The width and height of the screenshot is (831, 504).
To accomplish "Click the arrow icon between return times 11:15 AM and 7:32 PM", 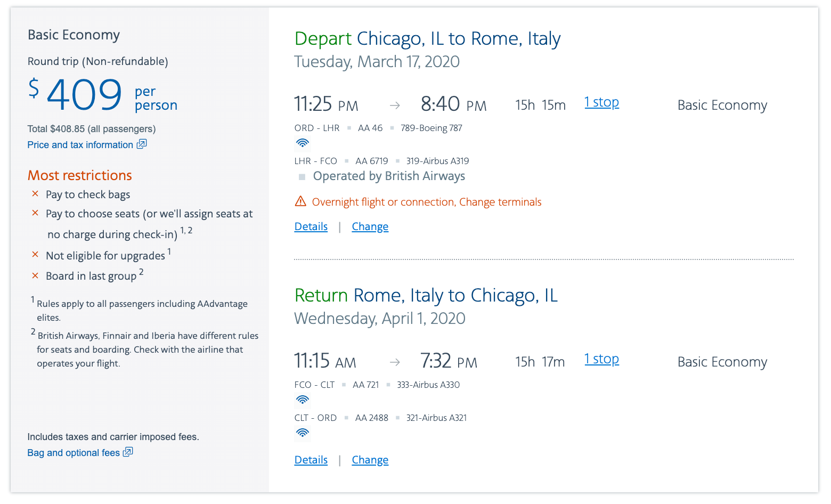I will (395, 362).
